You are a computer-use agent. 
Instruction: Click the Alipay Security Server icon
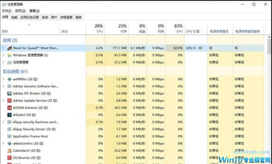(9, 129)
